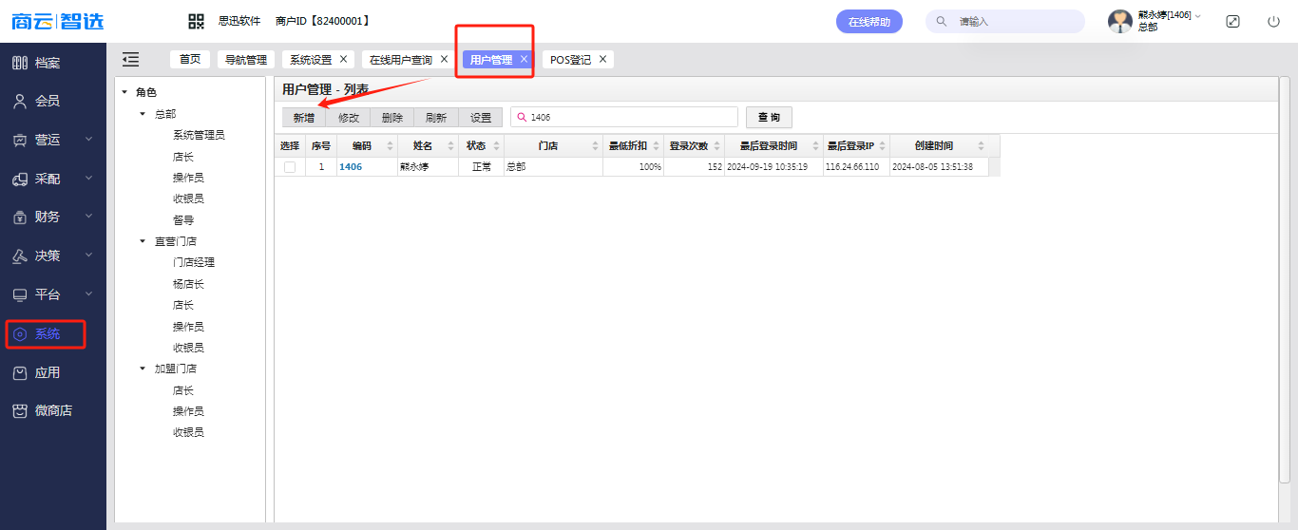Screen dimensions: 1298x530
Task: Click the 修改 button
Action: click(x=349, y=118)
